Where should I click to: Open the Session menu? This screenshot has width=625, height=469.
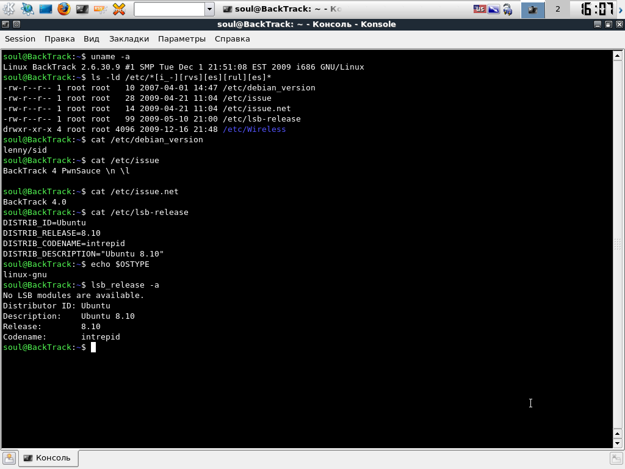20,39
